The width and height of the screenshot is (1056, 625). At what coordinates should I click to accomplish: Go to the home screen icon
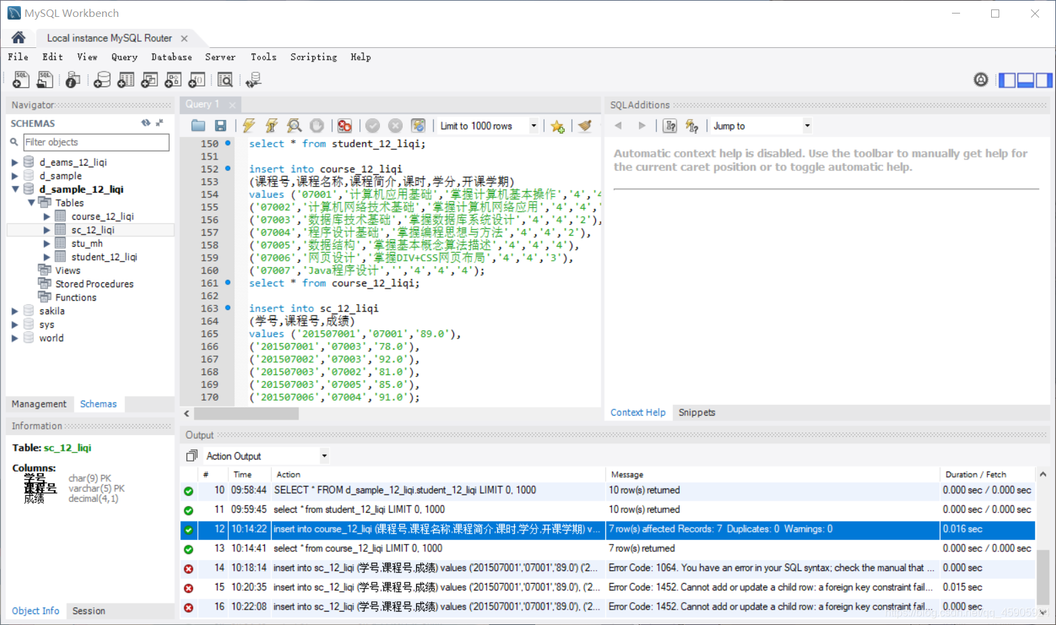point(18,38)
